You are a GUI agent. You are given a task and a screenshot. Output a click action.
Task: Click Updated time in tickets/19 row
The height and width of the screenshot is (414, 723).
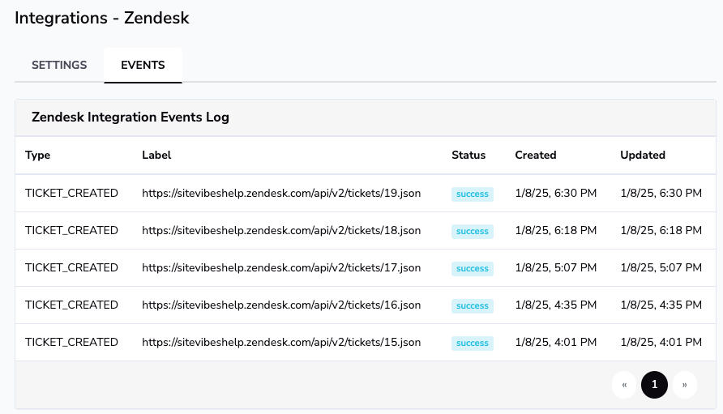pyautogui.click(x=661, y=193)
